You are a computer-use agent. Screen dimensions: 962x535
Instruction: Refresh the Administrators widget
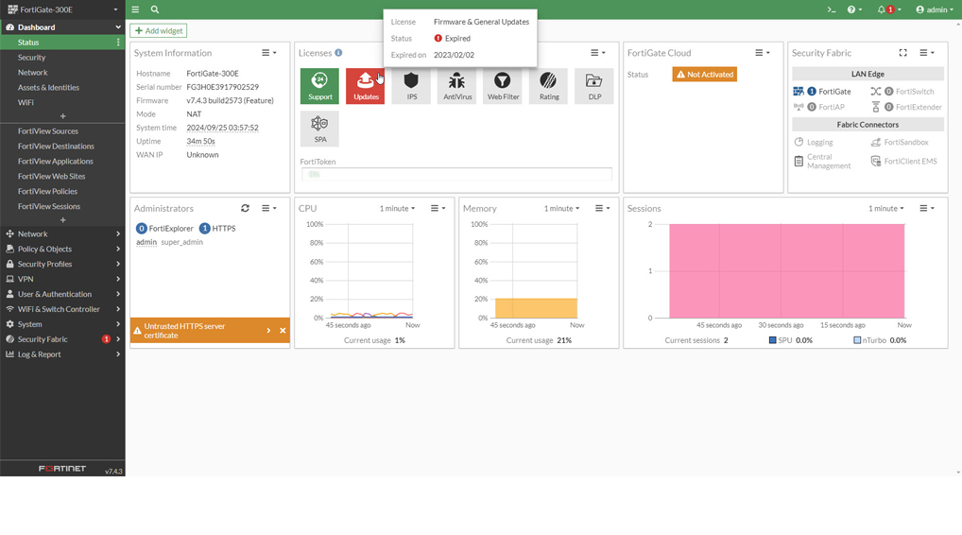pos(245,209)
